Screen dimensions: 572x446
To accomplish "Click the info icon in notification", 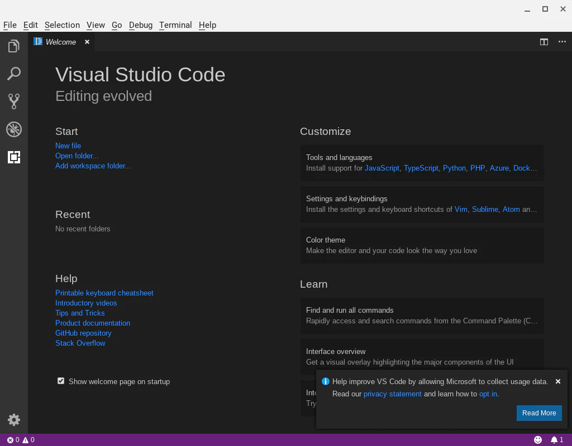I will tap(326, 381).
